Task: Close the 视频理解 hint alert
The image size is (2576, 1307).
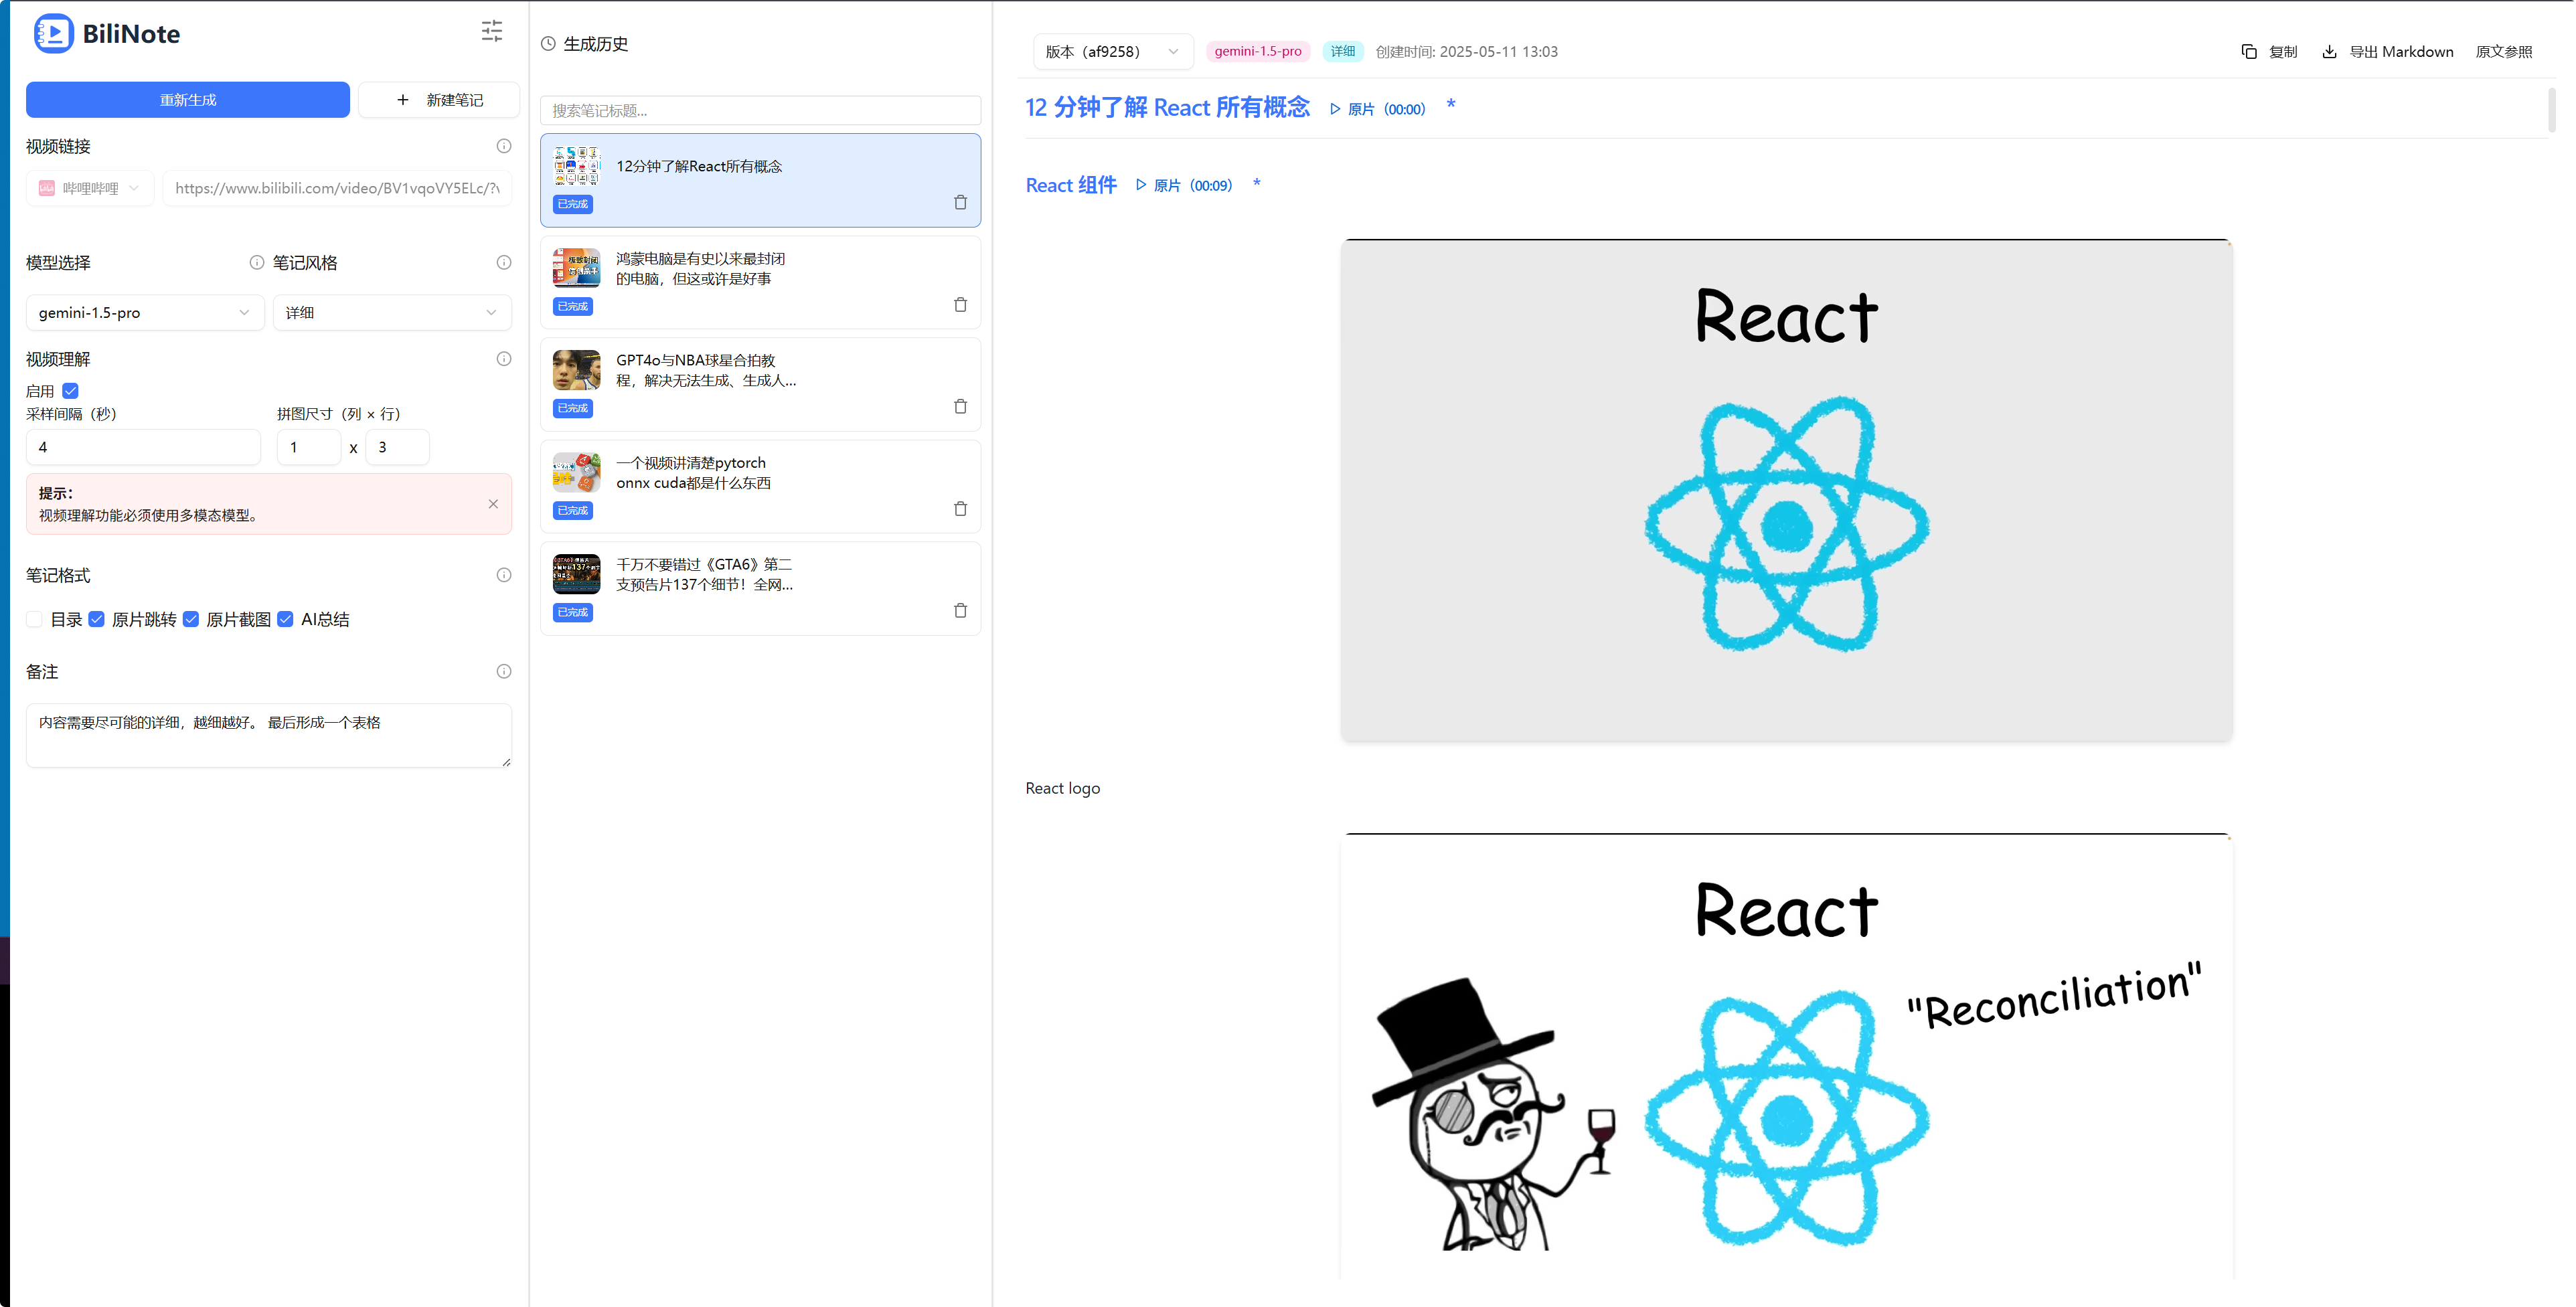Action: (x=493, y=504)
